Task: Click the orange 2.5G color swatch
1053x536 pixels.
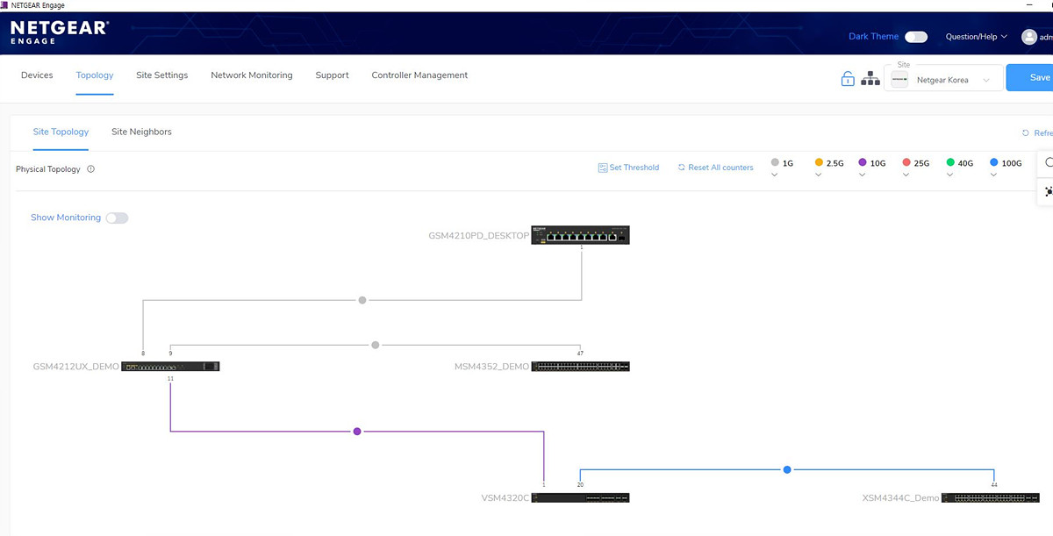Action: pyautogui.click(x=819, y=163)
